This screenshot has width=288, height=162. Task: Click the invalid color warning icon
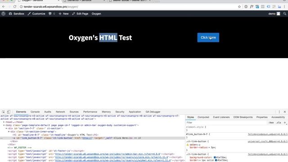click(x=188, y=145)
